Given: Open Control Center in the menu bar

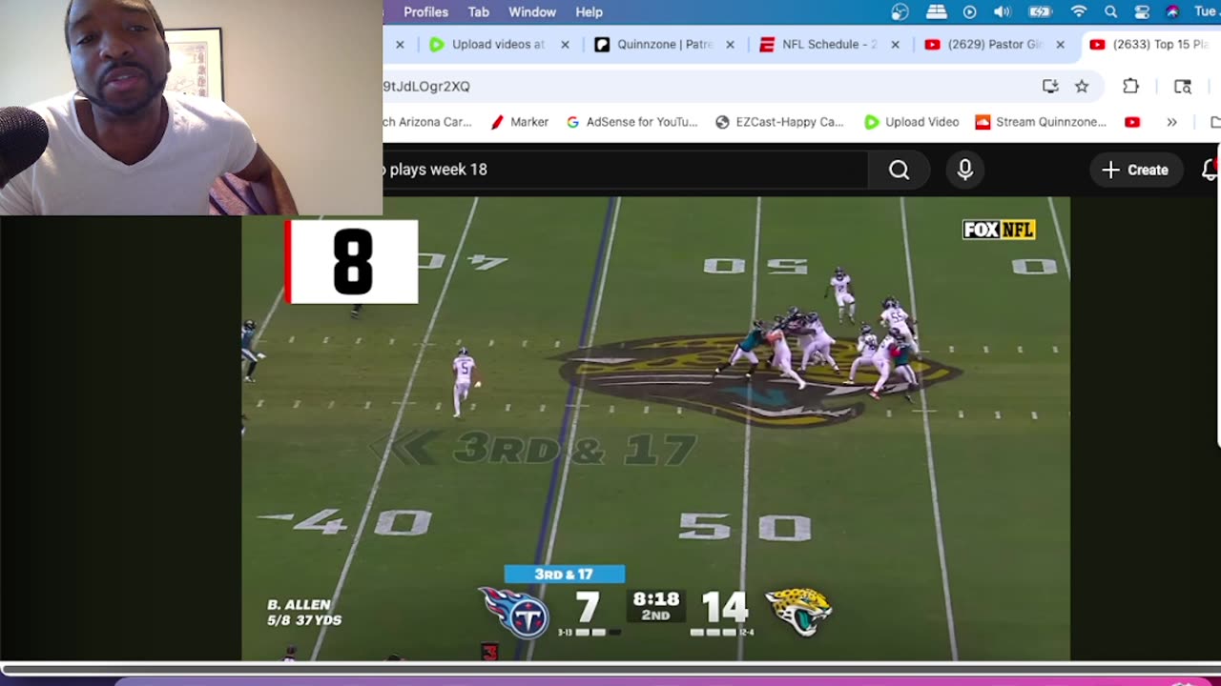Looking at the screenshot, I should click(1142, 12).
